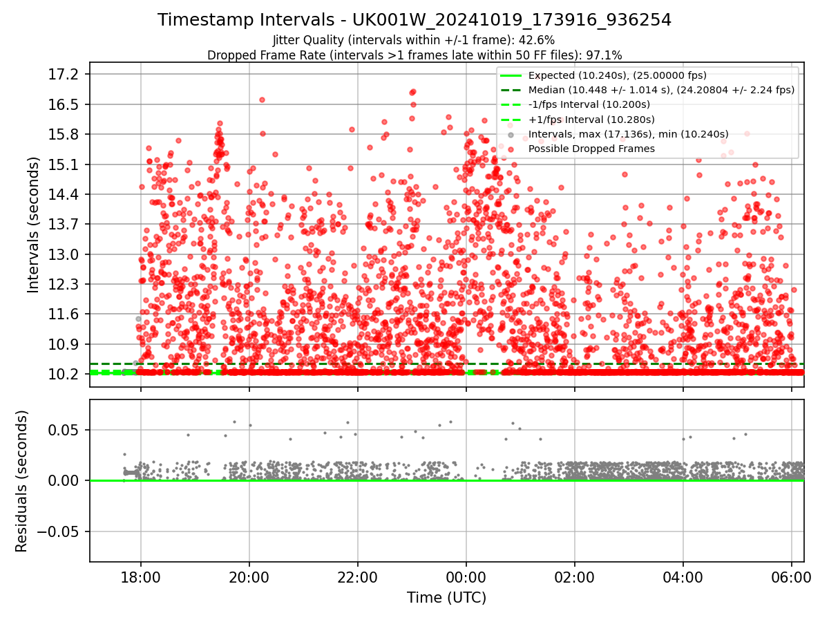Click legend entry 'Intervals, max (17.136s), min (10.240s)'
The image size is (829, 622).
(628, 134)
